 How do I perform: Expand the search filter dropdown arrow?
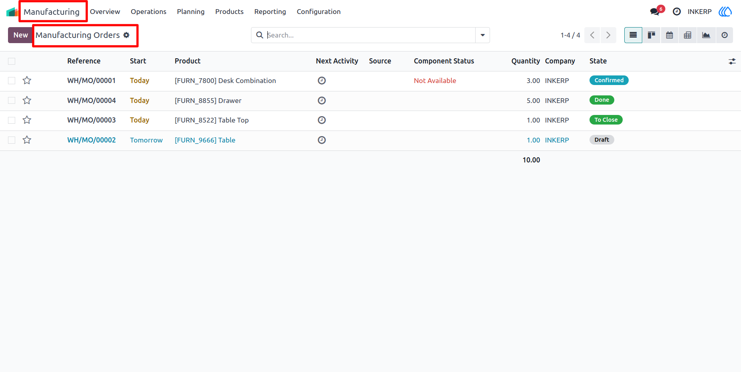[x=482, y=35]
